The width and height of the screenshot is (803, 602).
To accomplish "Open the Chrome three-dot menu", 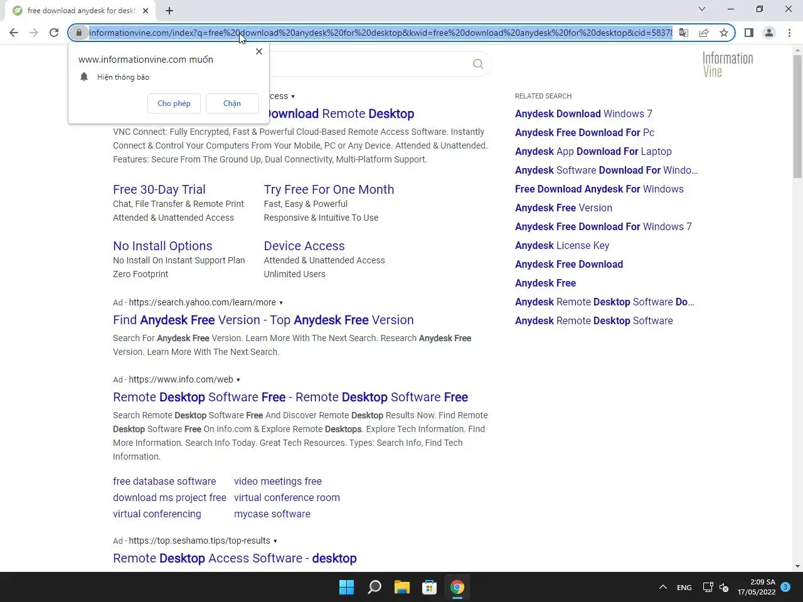I will coord(789,33).
